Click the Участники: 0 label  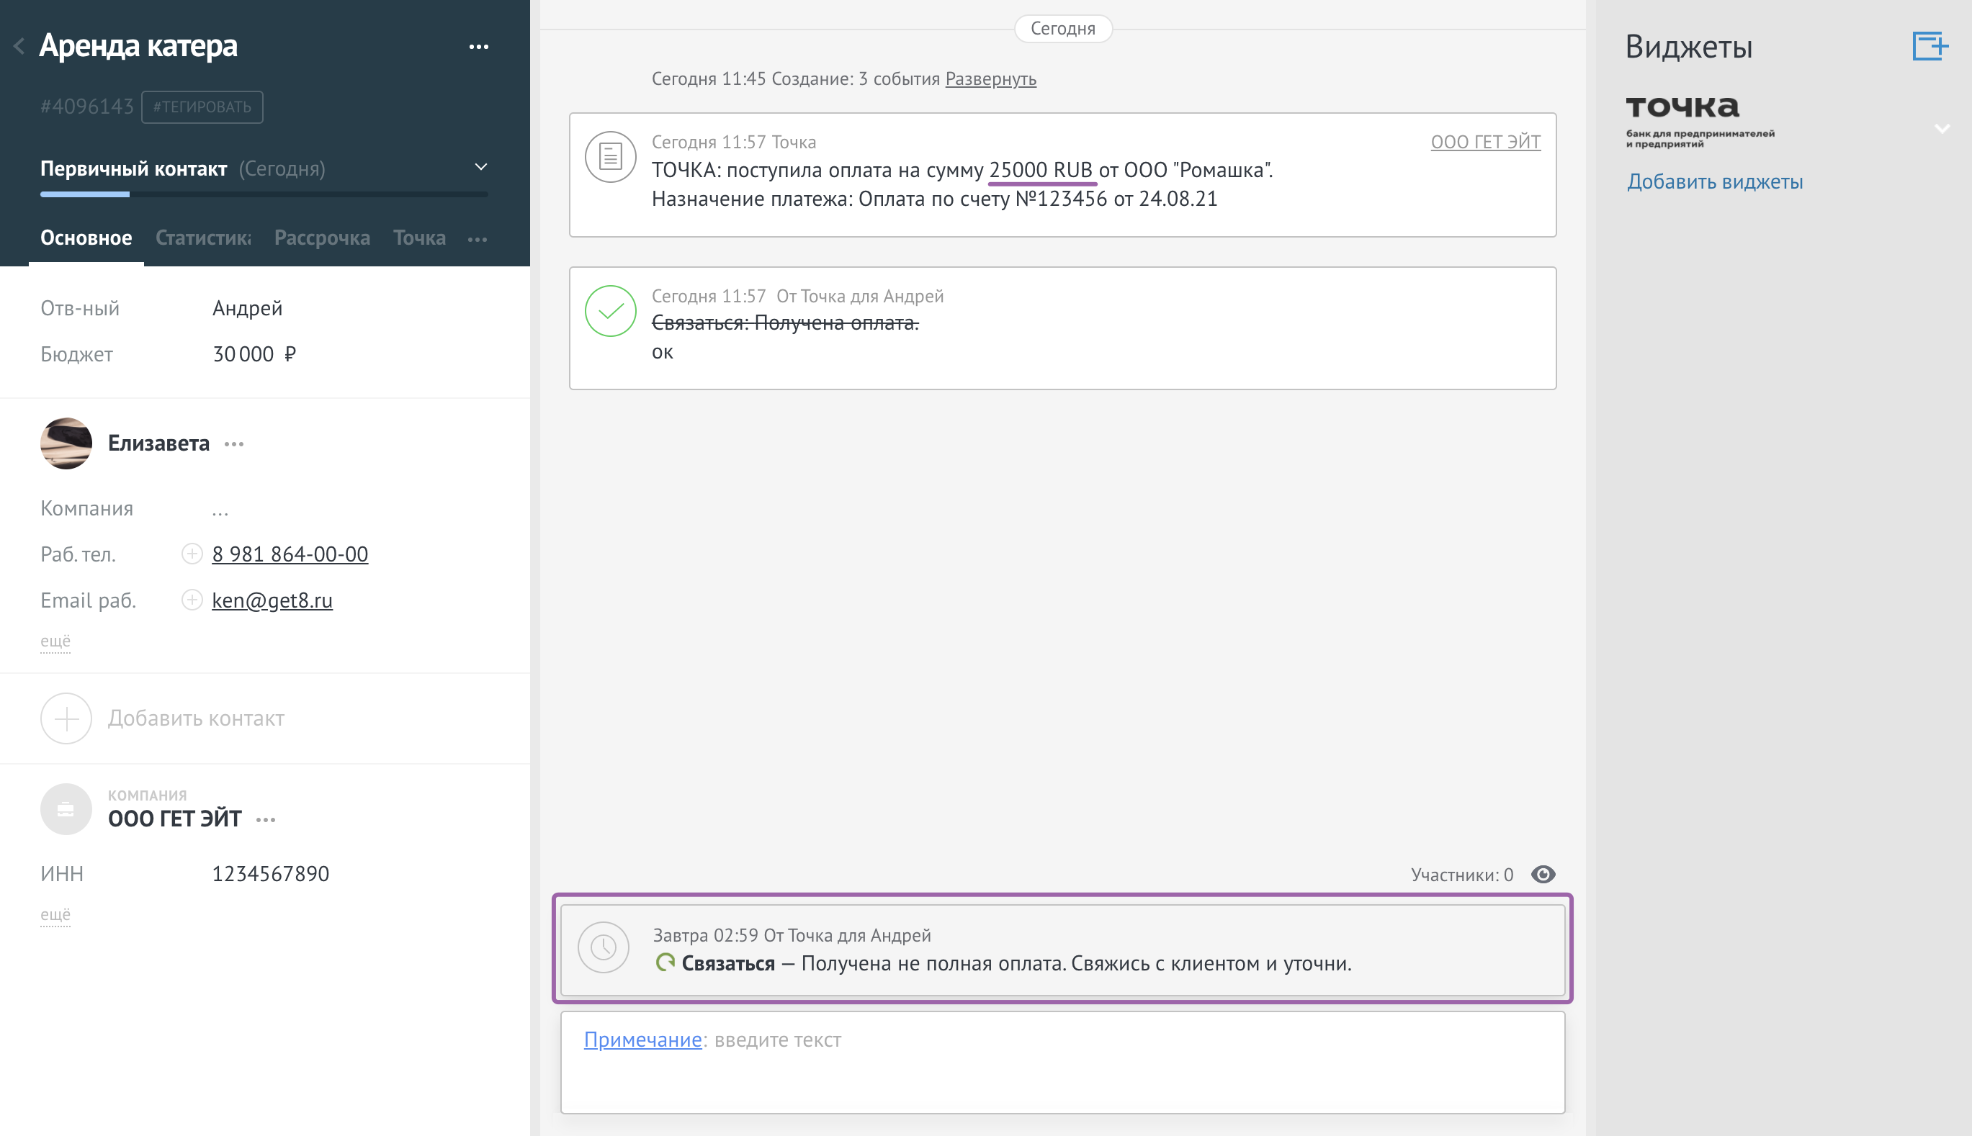tap(1462, 875)
